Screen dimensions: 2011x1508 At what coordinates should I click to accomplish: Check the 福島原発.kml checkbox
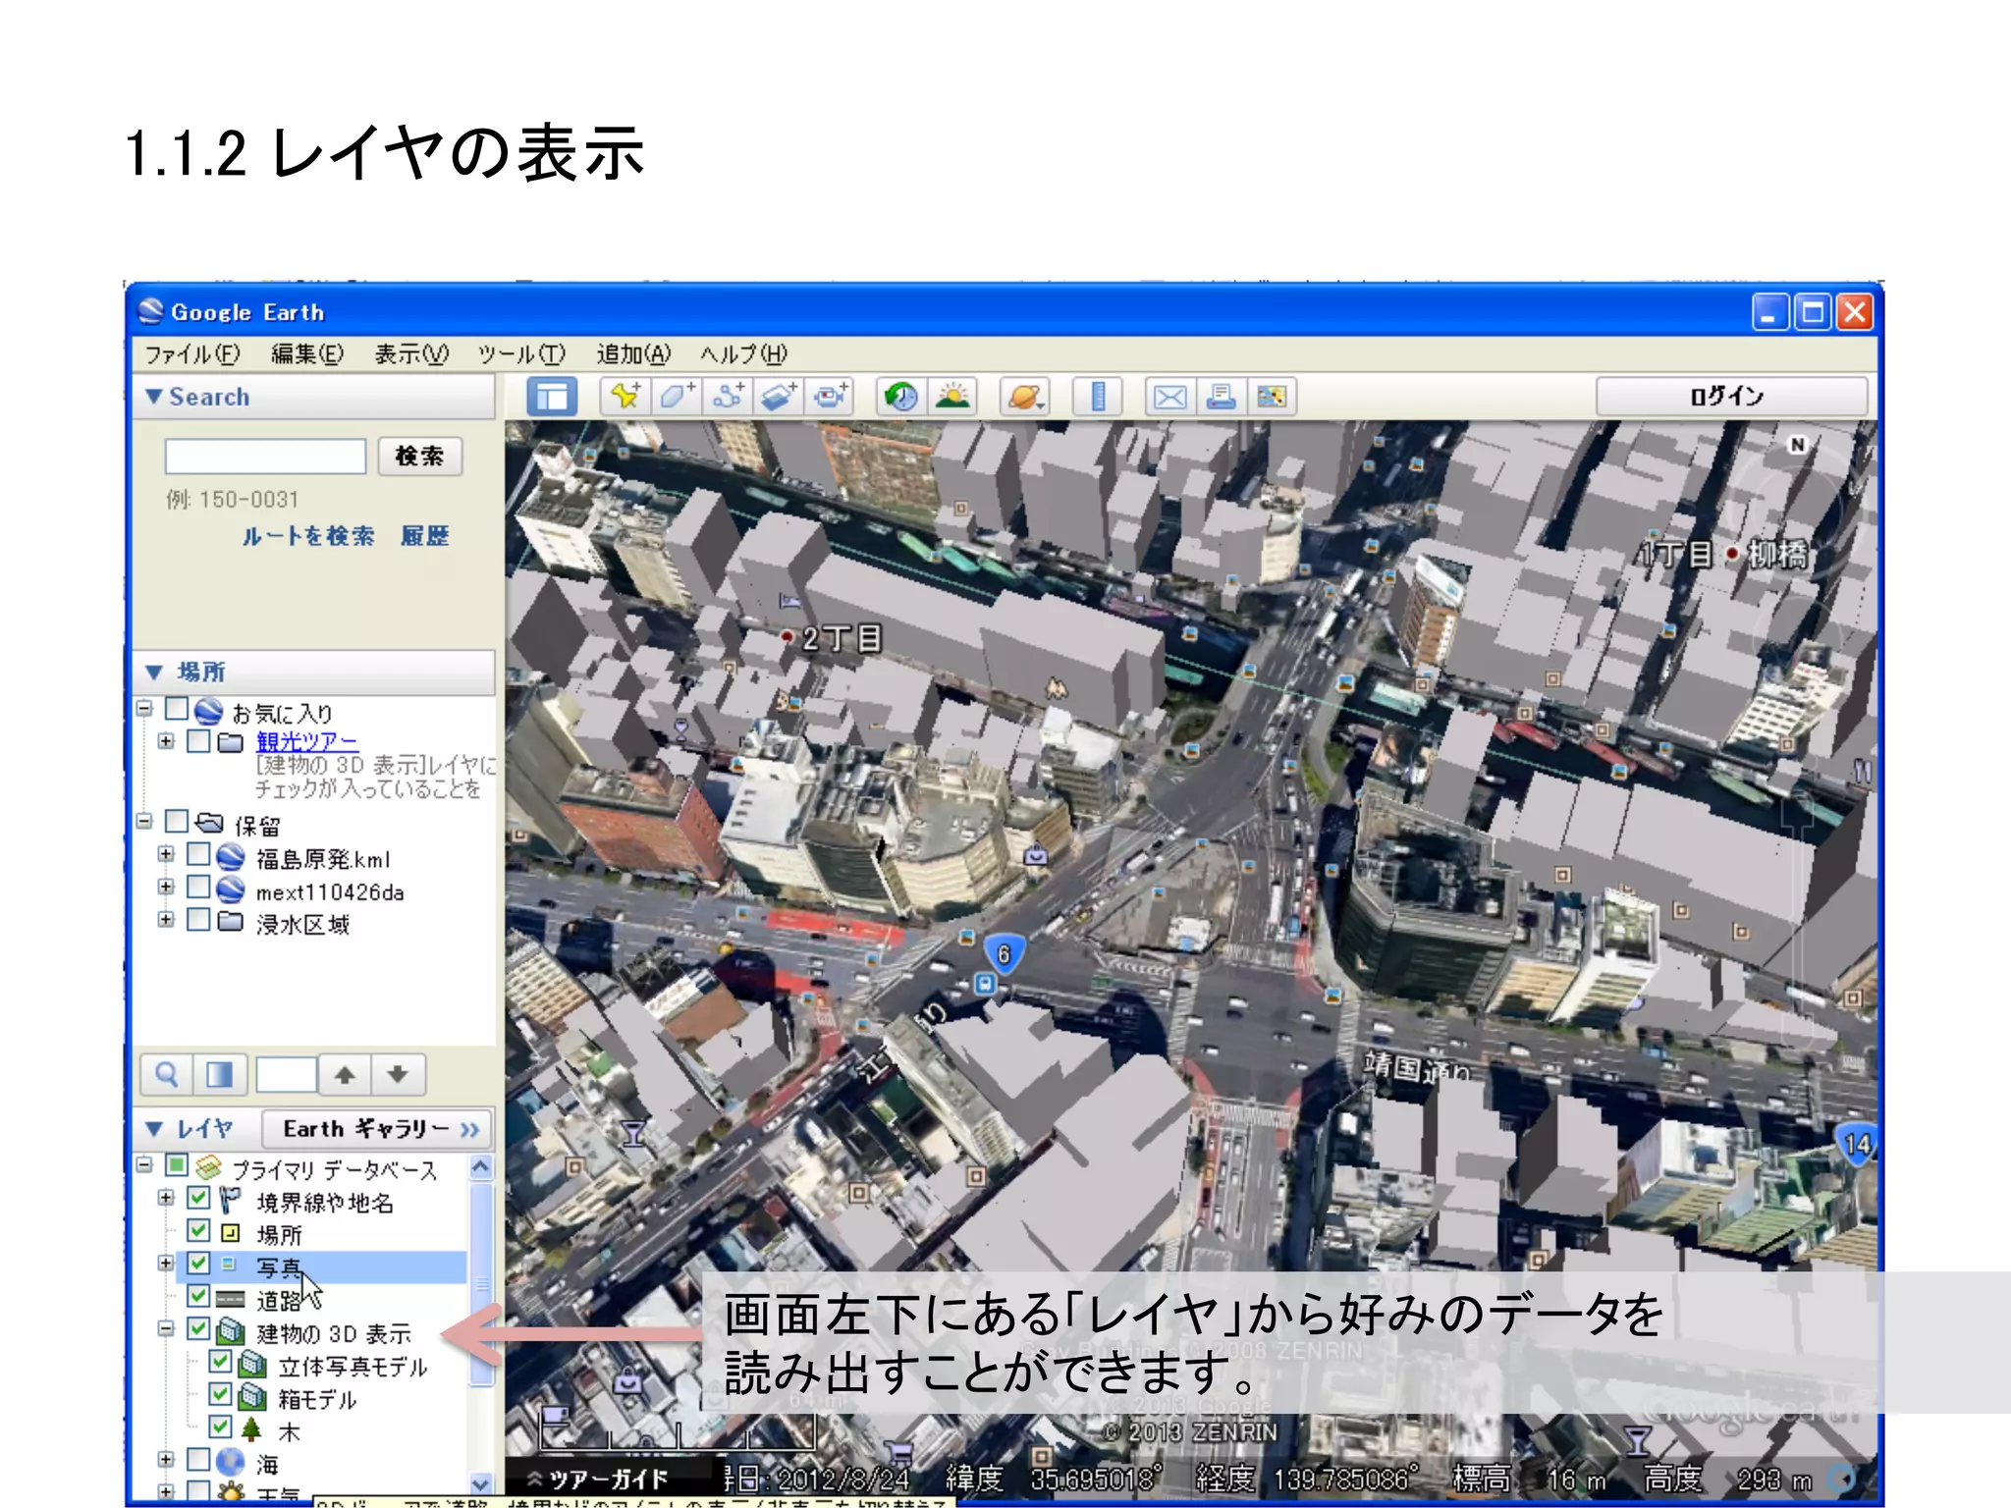(198, 856)
